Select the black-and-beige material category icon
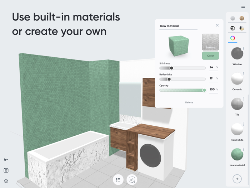This screenshot has width=250, height=188. point(242,28)
